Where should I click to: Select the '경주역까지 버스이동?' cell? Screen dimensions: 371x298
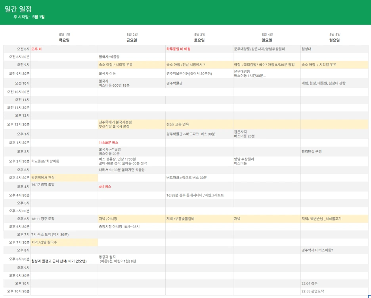tap(334, 250)
